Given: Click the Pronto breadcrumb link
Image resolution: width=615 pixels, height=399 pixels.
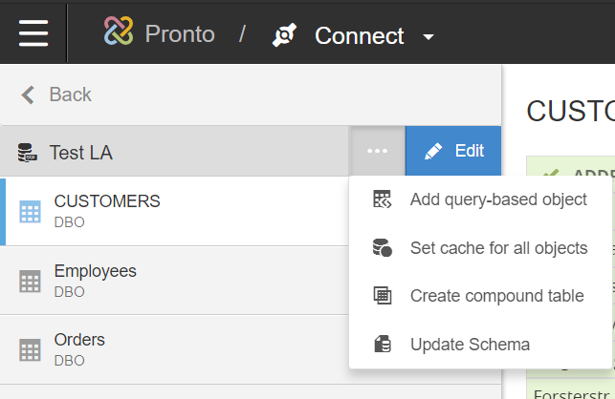Looking at the screenshot, I should click(179, 35).
